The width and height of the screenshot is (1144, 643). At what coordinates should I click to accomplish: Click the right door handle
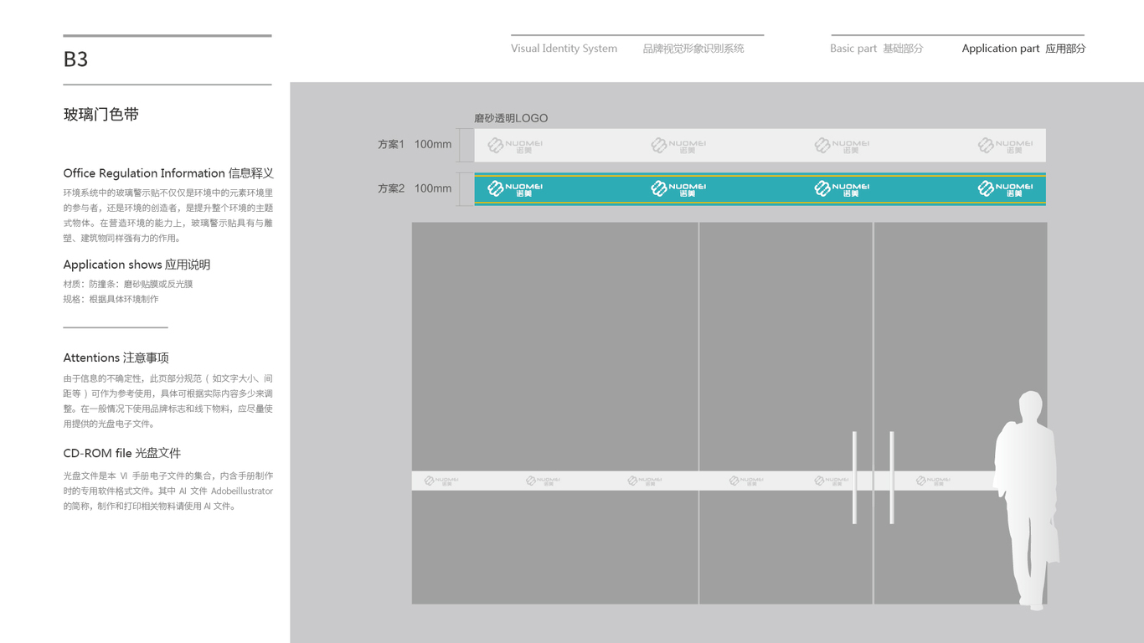(x=892, y=478)
